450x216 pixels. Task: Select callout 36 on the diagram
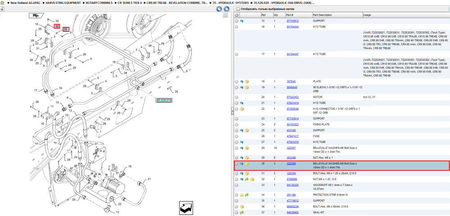point(37,102)
